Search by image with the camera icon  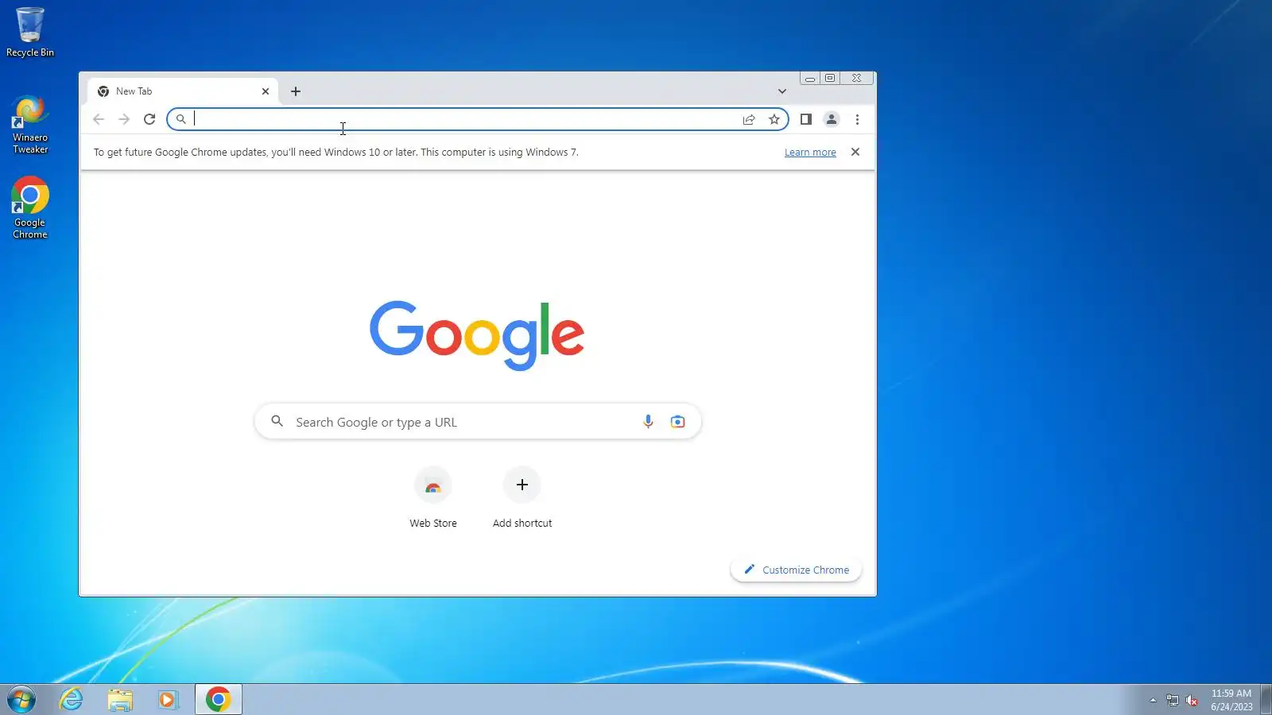point(677,422)
